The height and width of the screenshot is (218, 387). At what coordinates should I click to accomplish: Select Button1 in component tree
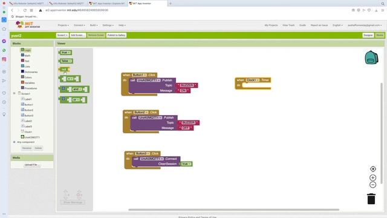(x=28, y=105)
